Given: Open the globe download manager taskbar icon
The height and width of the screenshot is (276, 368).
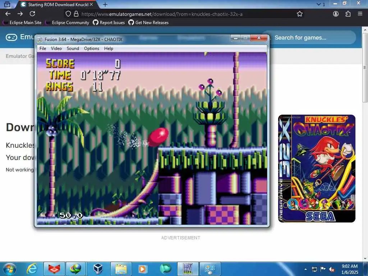Looking at the screenshot, I should 75,269.
